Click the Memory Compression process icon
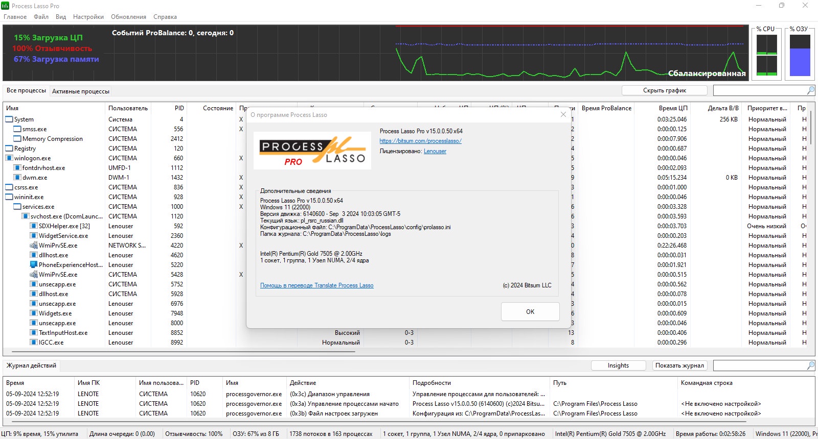The width and height of the screenshot is (818, 439). pyautogui.click(x=17, y=139)
